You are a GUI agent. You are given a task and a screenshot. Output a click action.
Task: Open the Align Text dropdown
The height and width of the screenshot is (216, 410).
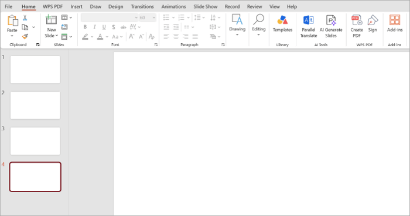(x=219, y=27)
